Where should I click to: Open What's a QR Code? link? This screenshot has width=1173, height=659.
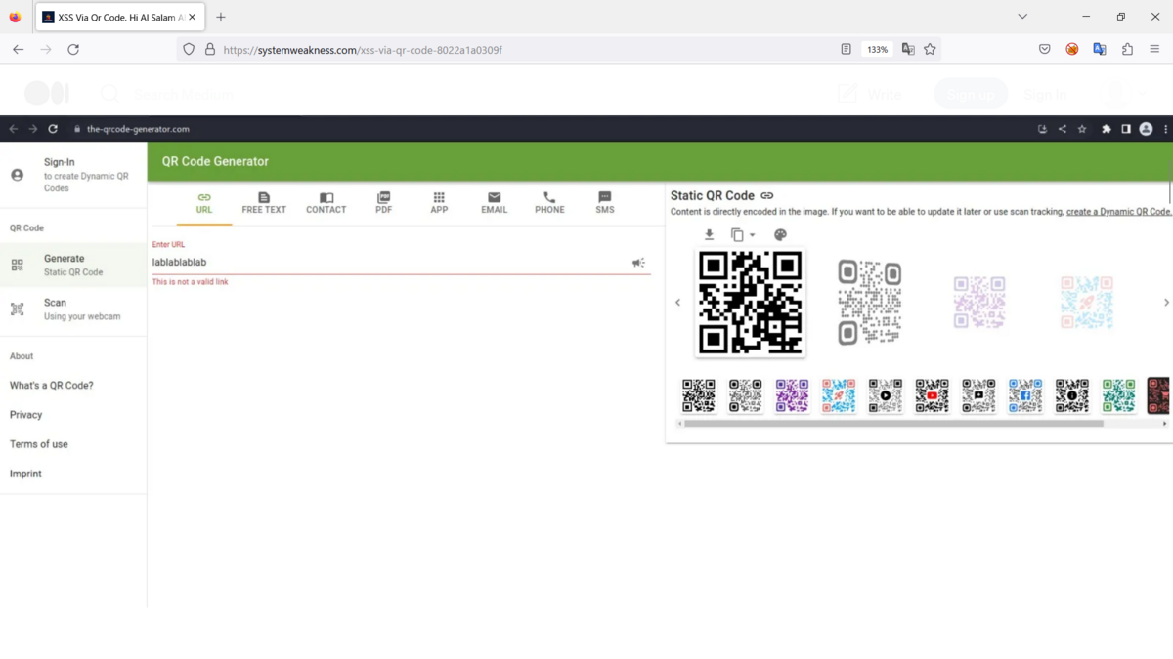tap(52, 386)
